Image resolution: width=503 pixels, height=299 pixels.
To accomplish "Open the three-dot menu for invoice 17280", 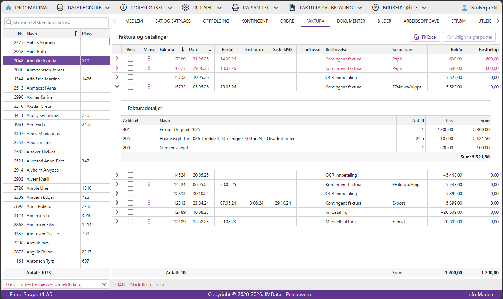I will 149,59.
